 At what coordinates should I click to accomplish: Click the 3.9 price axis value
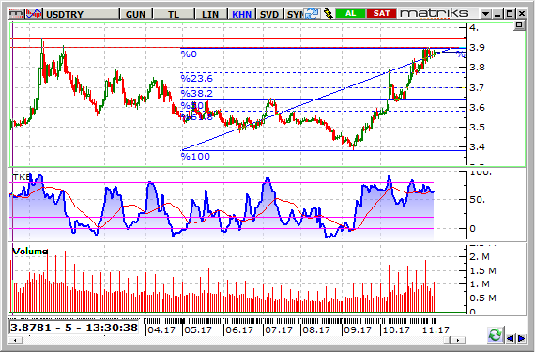coord(478,47)
